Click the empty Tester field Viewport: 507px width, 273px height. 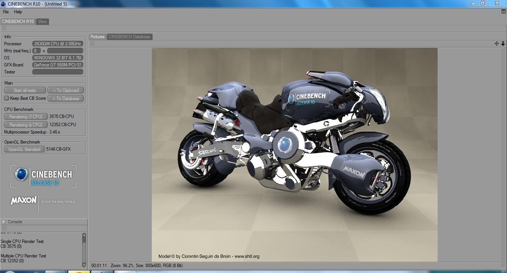58,72
